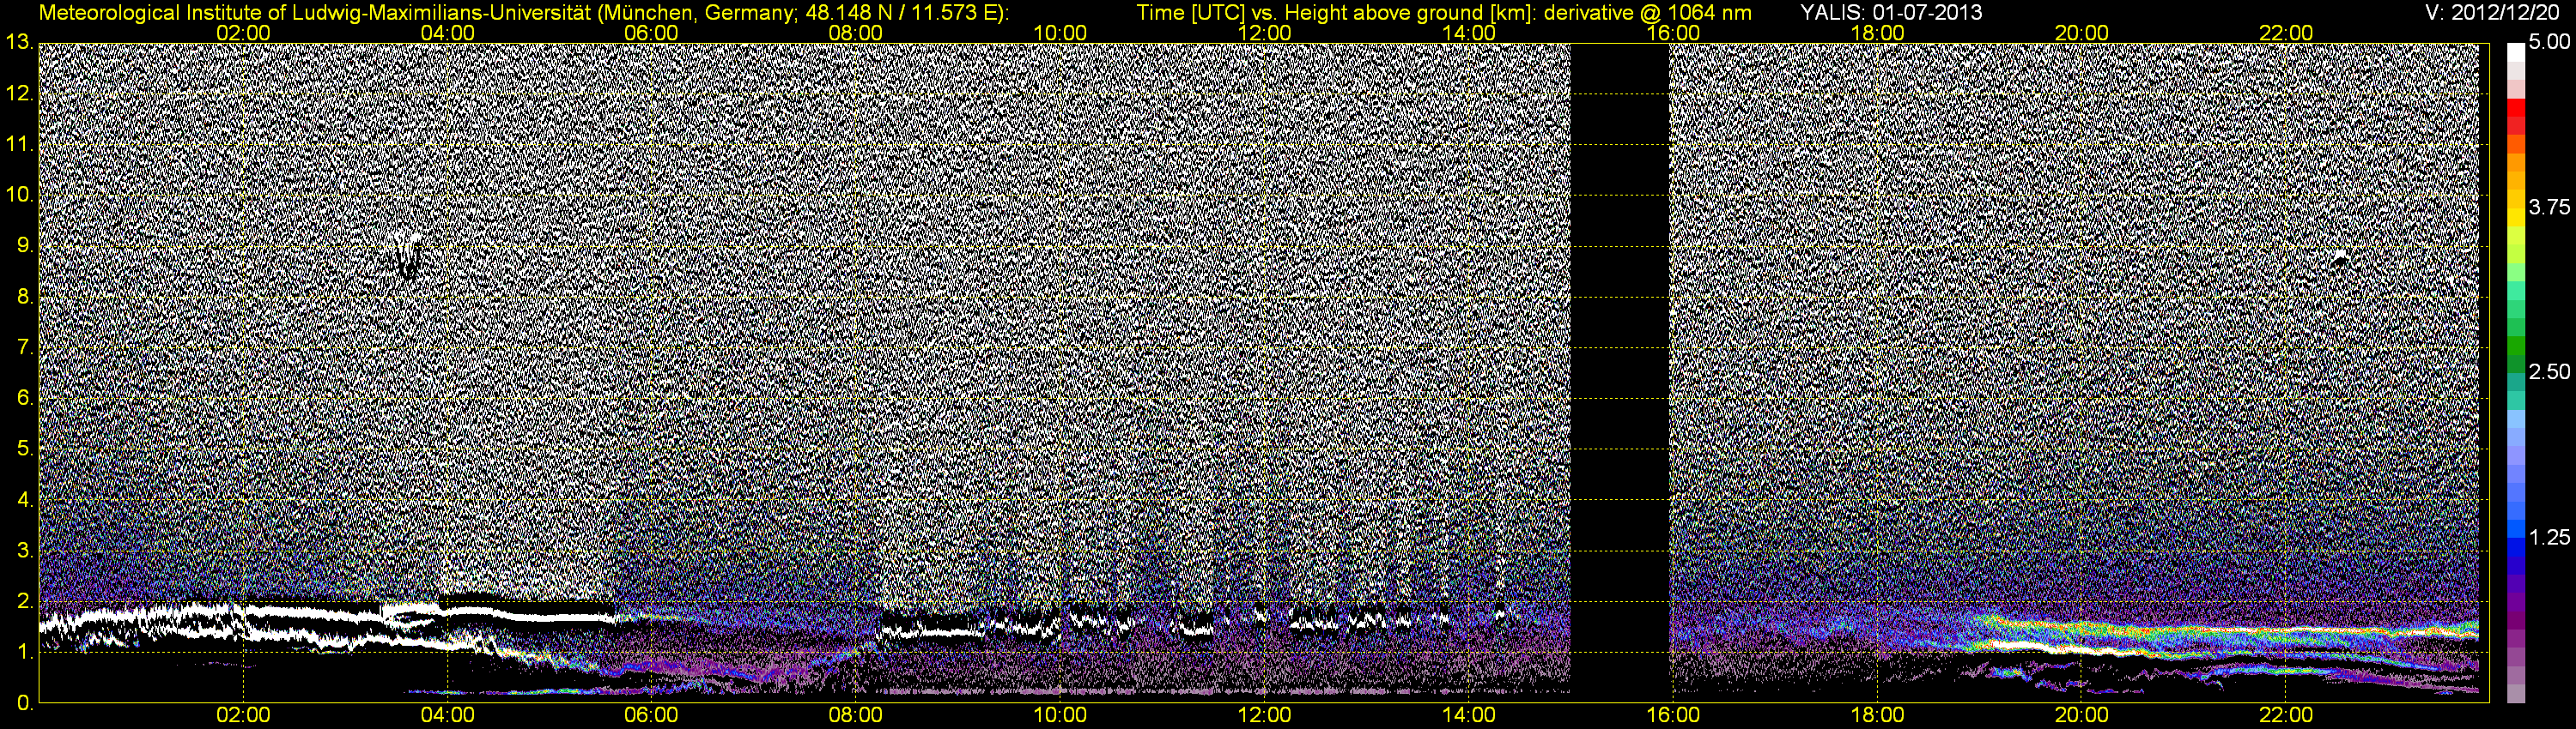The height and width of the screenshot is (729, 2576).
Task: Click the 20:00 label on the top time axis
Action: coord(2082,33)
